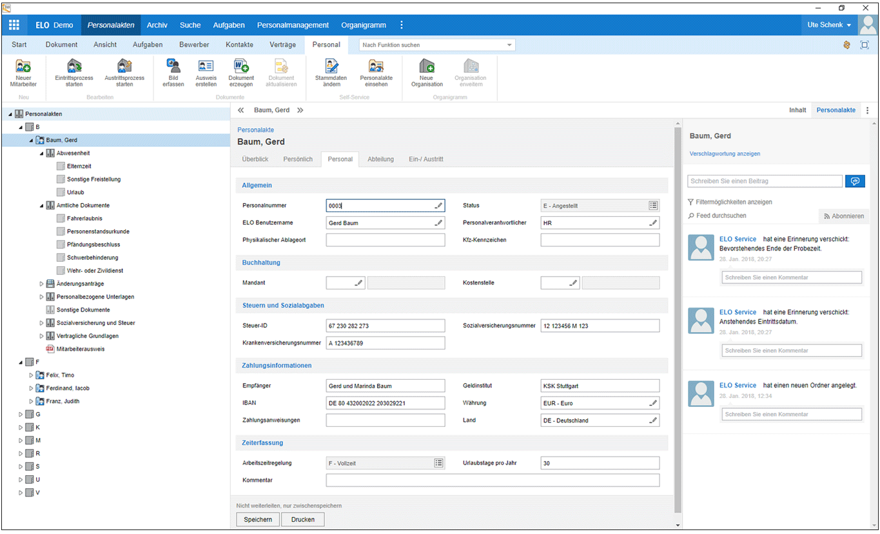The height and width of the screenshot is (534, 880).
Task: Open list icon in Arbeitszeitregelung field
Action: (x=438, y=463)
